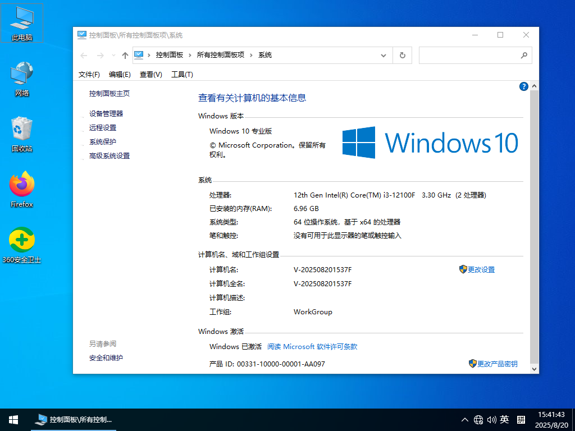This screenshot has height=431, width=575.
Task: Click the Windows Start button
Action: pos(13,419)
